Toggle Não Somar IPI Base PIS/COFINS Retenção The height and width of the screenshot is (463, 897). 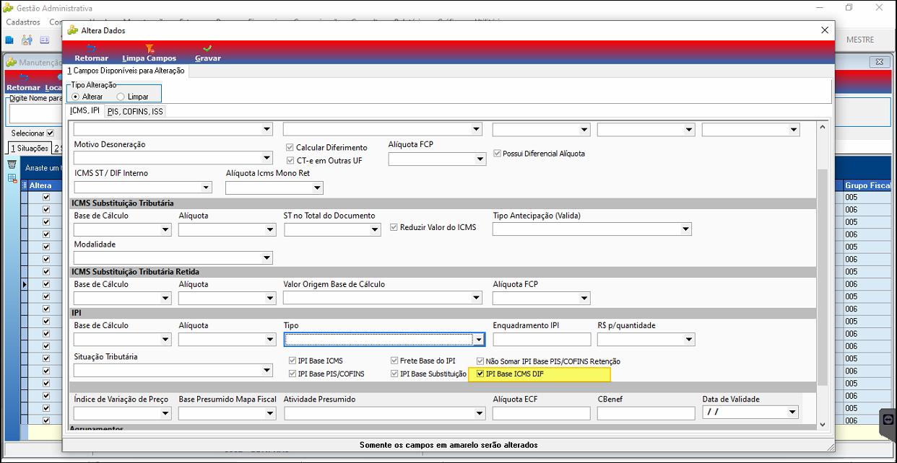click(480, 361)
